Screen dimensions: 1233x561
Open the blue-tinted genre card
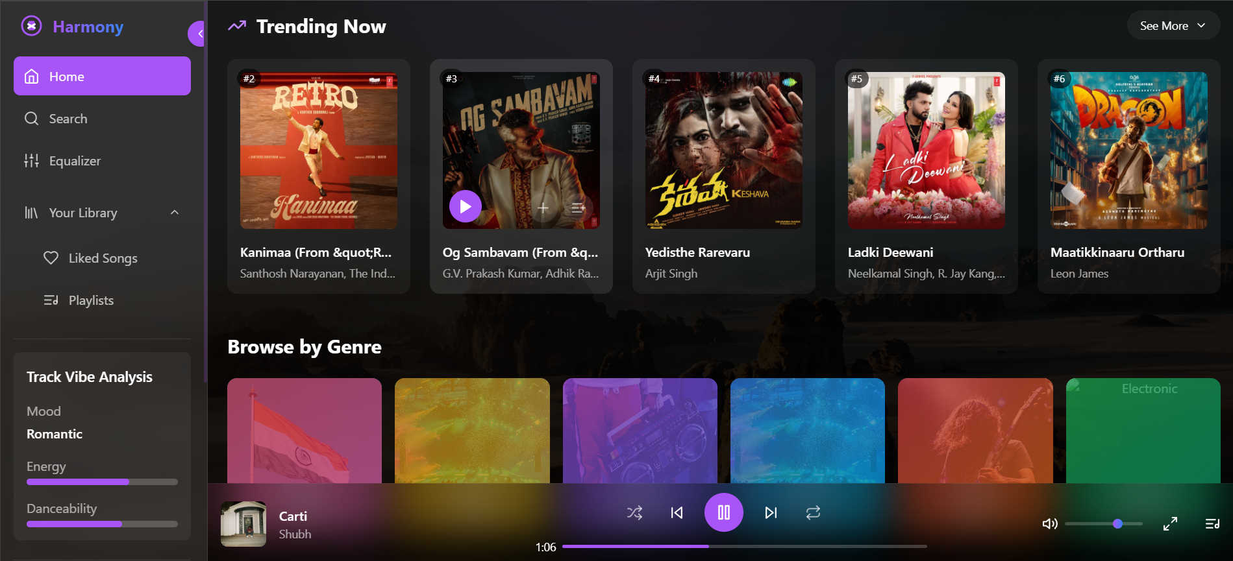[x=808, y=431]
